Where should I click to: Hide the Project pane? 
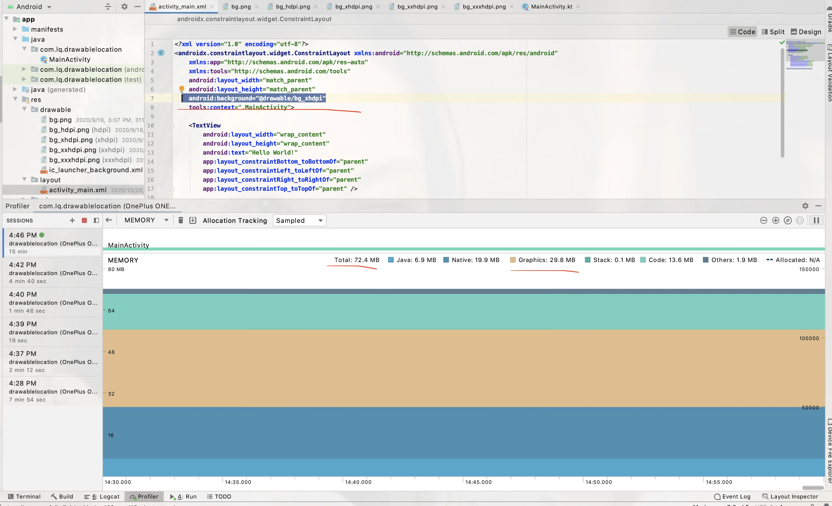[137, 7]
